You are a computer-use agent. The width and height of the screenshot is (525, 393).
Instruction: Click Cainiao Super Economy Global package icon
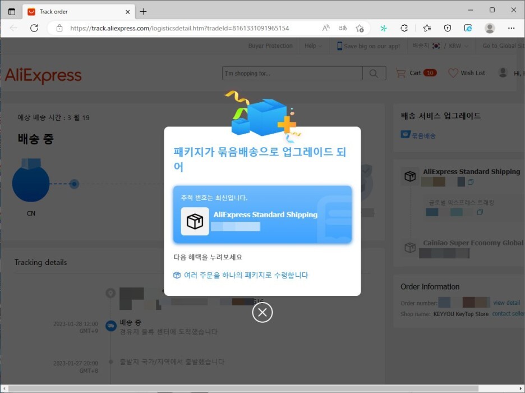[410, 248]
